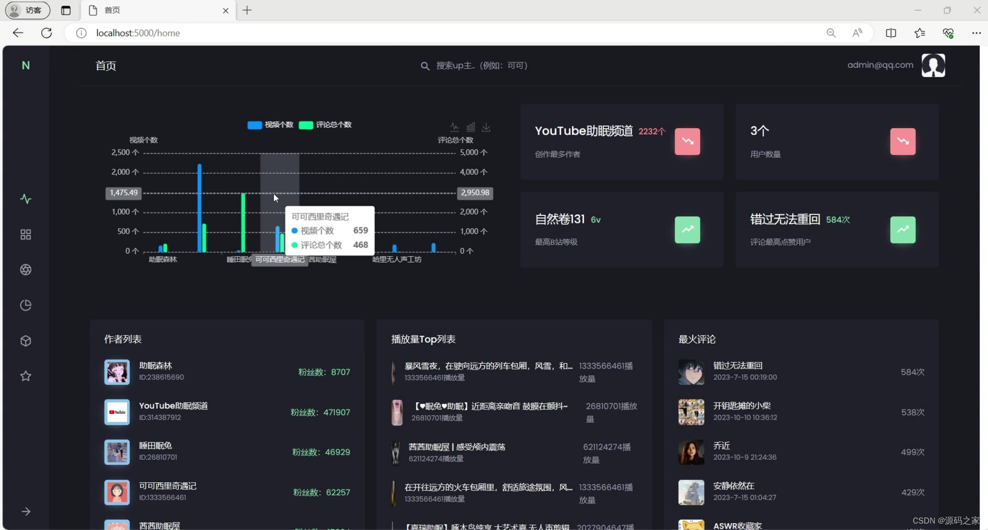Viewport: 988px width, 530px height.
Task: Open browser settings ellipsis menu
Action: tap(976, 33)
